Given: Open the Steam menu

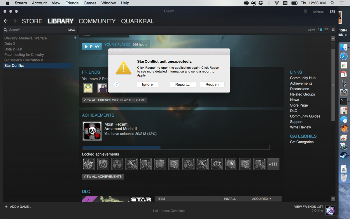Looking at the screenshot, I should (21, 3).
